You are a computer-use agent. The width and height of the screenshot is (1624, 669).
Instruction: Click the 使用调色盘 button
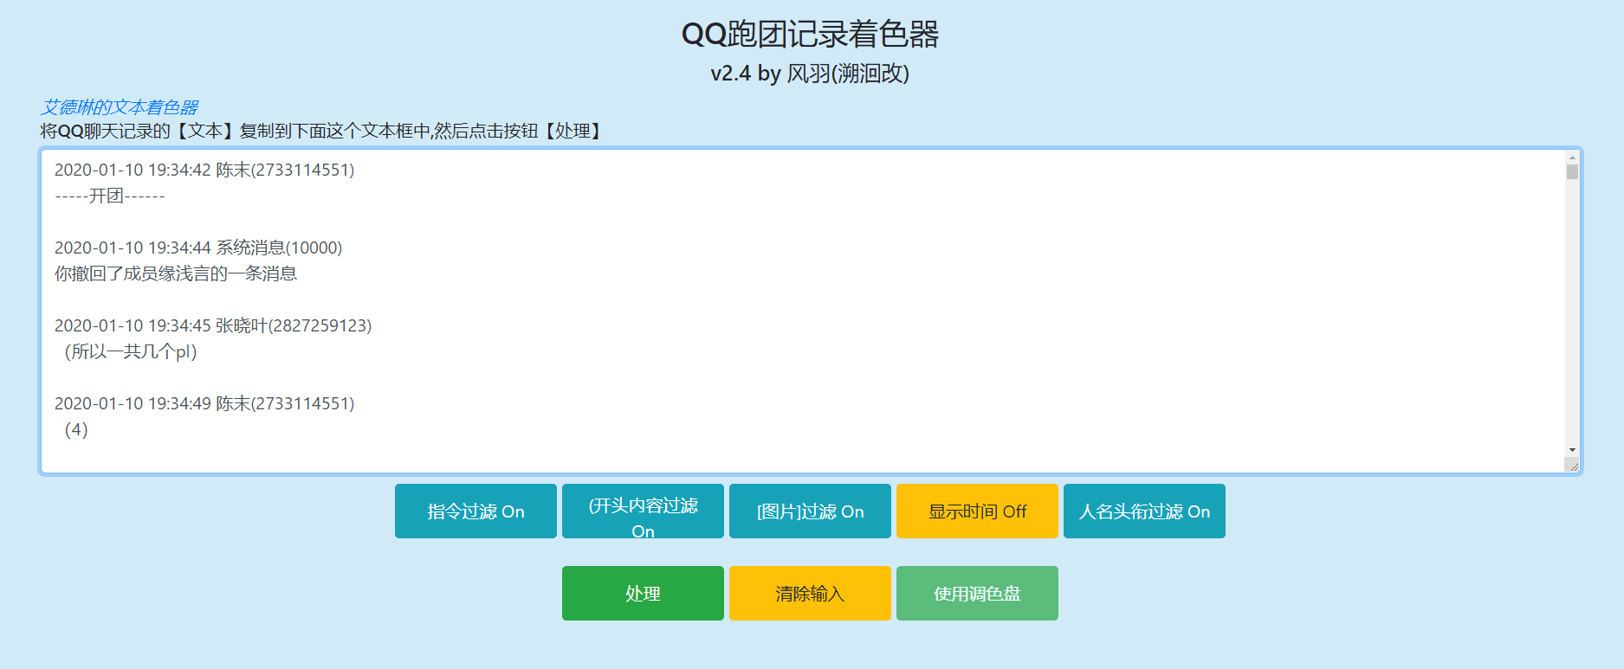coord(977,593)
